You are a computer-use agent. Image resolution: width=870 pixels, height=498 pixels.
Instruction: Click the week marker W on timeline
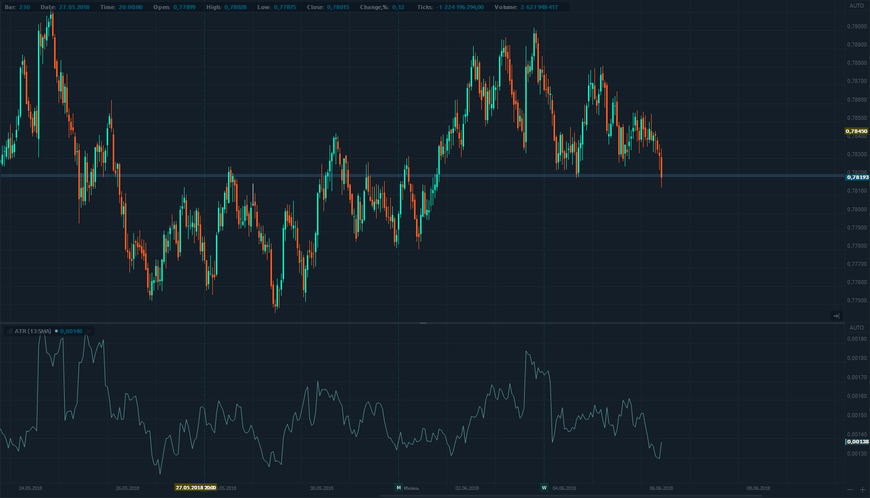click(544, 488)
